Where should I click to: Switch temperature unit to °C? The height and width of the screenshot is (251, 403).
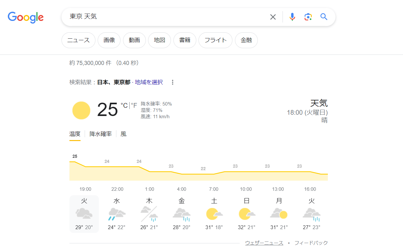pyautogui.click(x=124, y=106)
